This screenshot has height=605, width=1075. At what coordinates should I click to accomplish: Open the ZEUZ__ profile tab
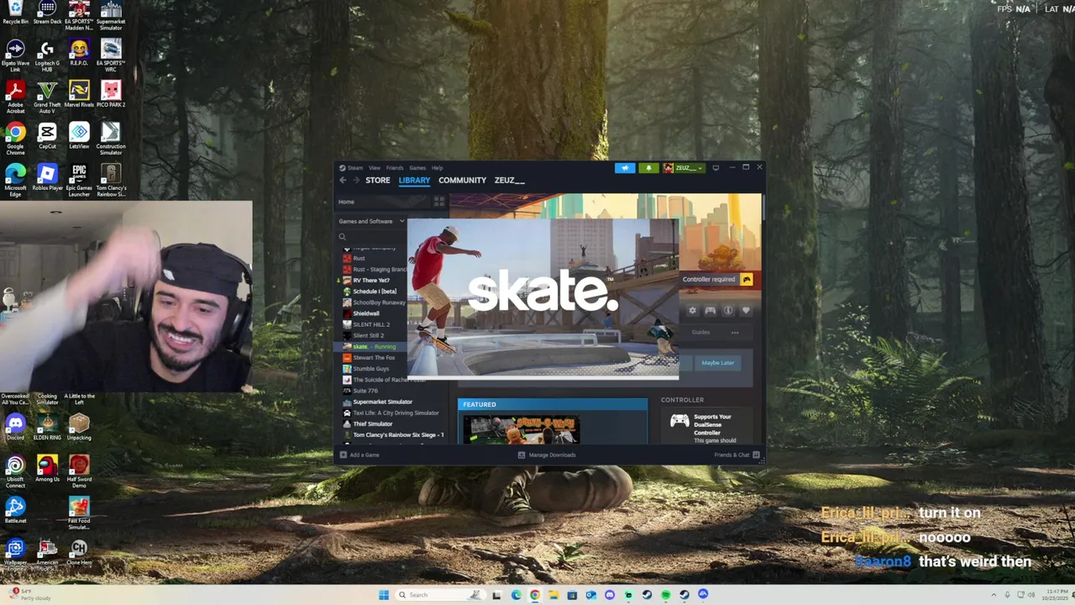(x=509, y=181)
